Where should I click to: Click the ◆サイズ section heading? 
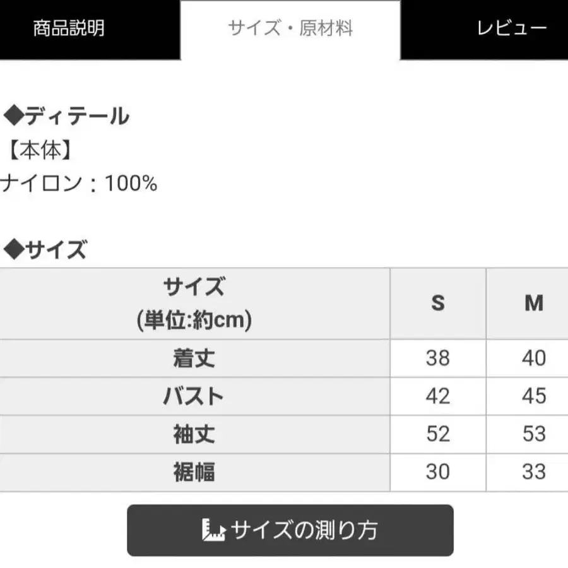pos(45,251)
